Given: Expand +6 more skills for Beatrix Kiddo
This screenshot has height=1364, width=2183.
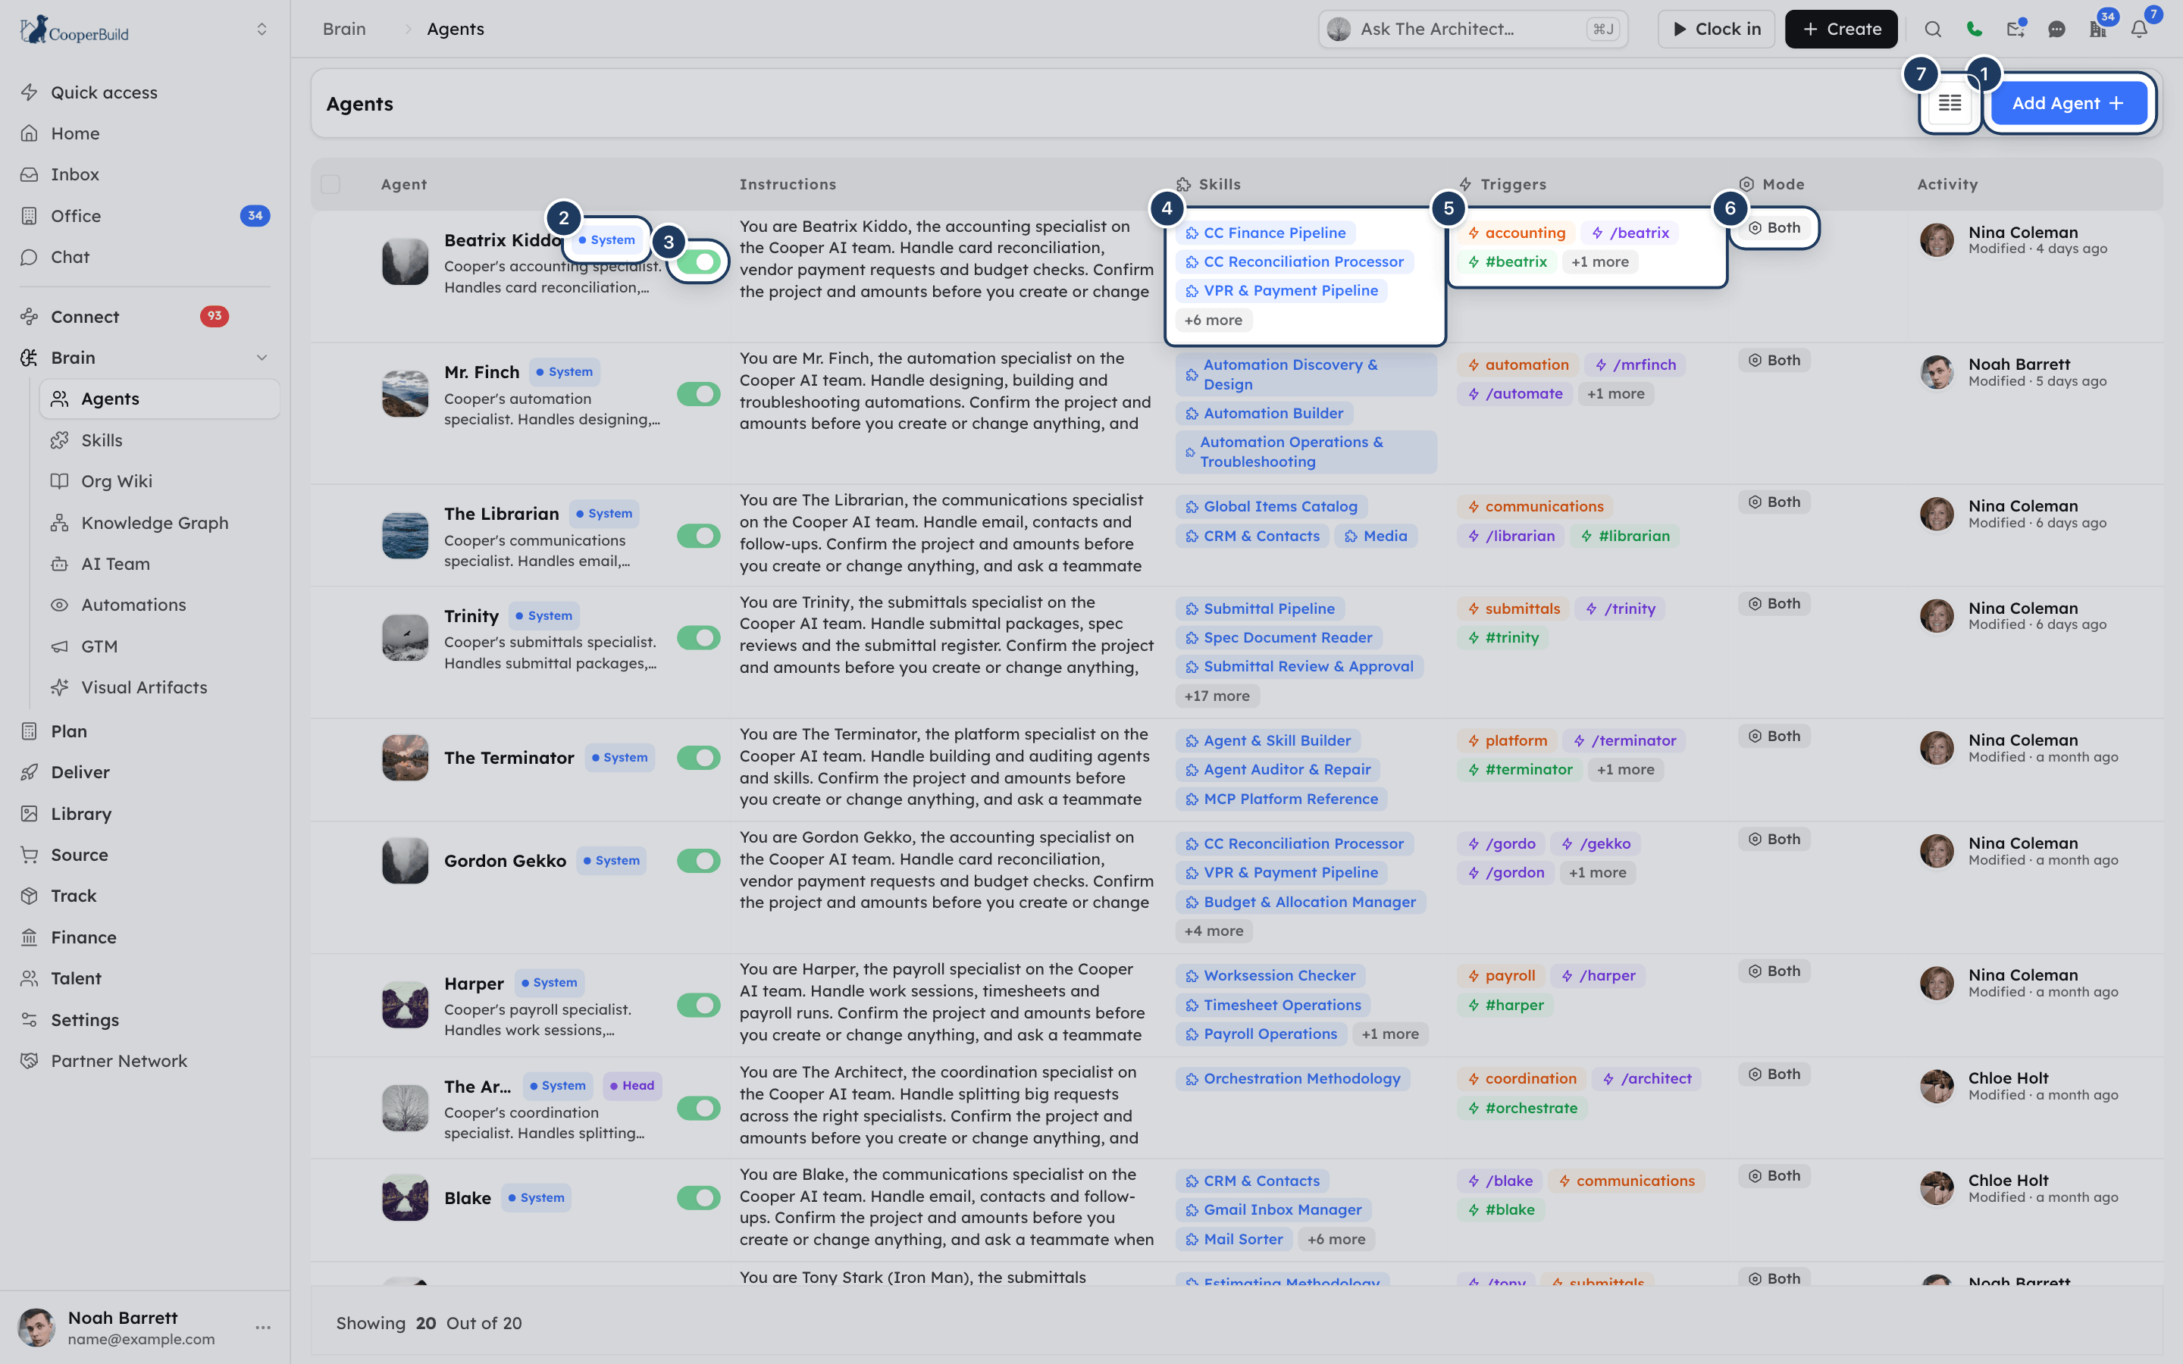Looking at the screenshot, I should point(1214,321).
